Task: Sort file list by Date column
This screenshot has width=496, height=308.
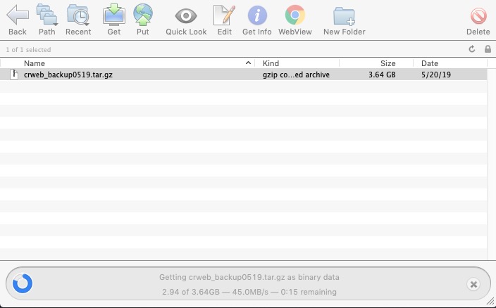Action: [x=447, y=63]
